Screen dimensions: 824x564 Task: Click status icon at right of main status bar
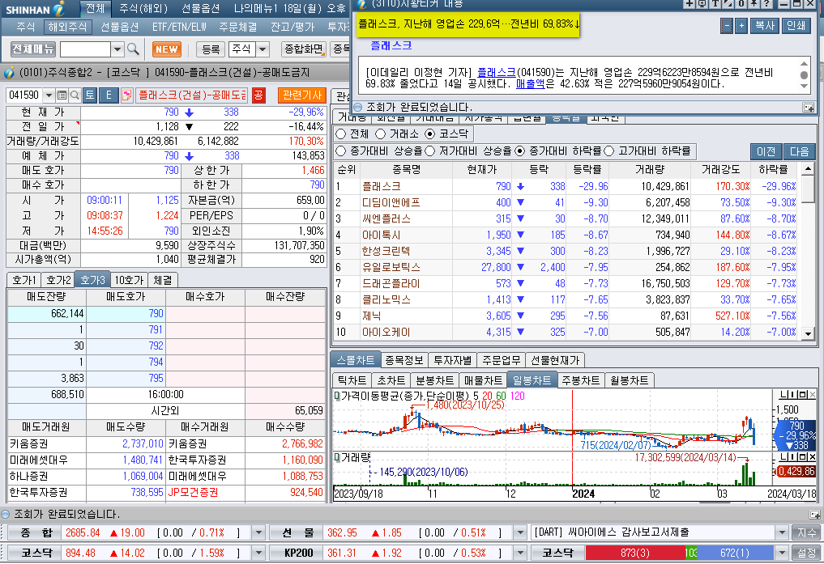[814, 515]
